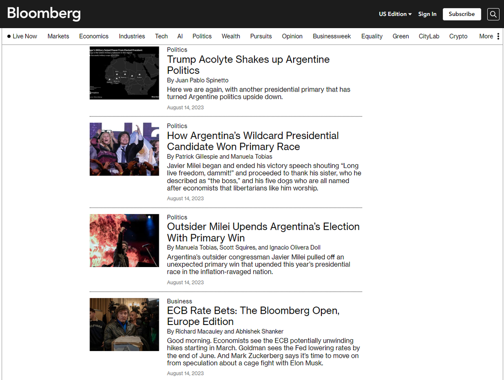Expand the US Edition dropdown

coord(395,14)
